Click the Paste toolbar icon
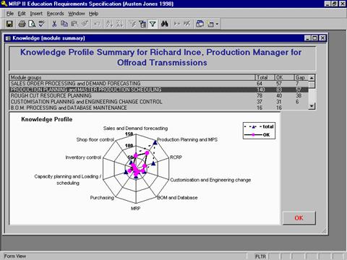 74,24
